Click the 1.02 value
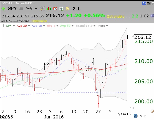 click(x=144, y=16)
